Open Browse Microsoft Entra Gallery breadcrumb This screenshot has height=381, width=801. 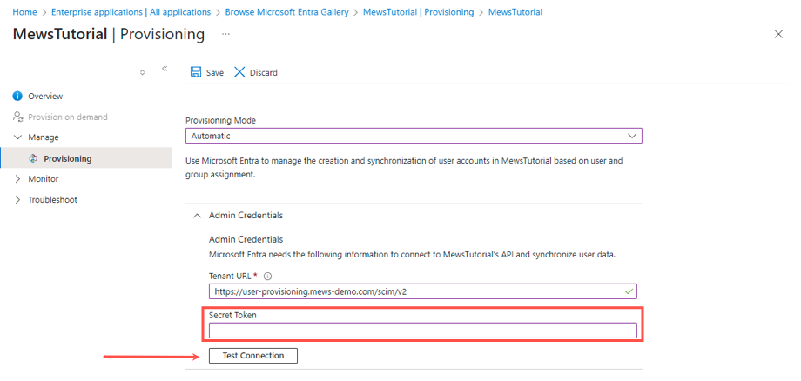pos(286,11)
